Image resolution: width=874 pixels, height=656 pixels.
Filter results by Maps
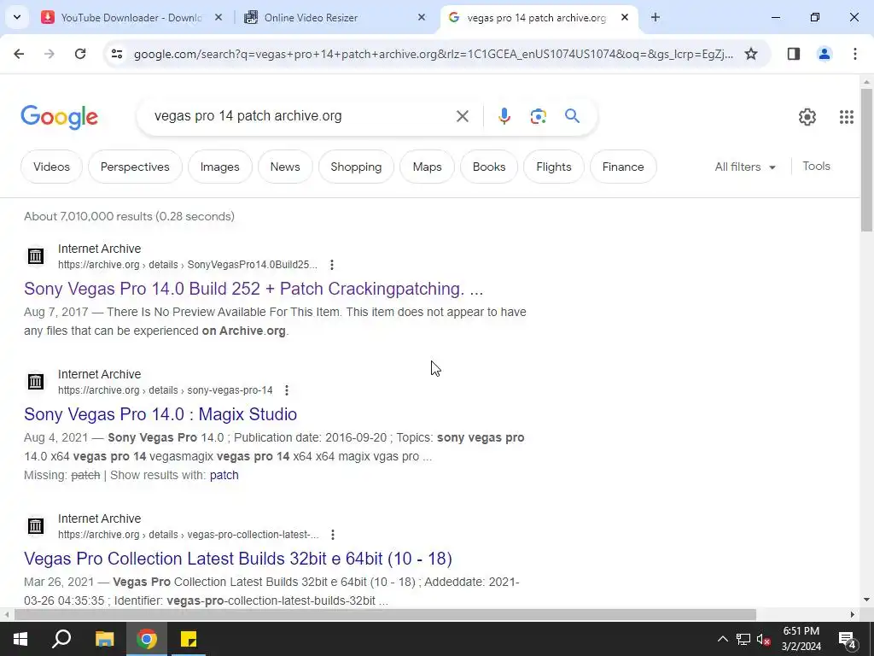[x=427, y=167]
